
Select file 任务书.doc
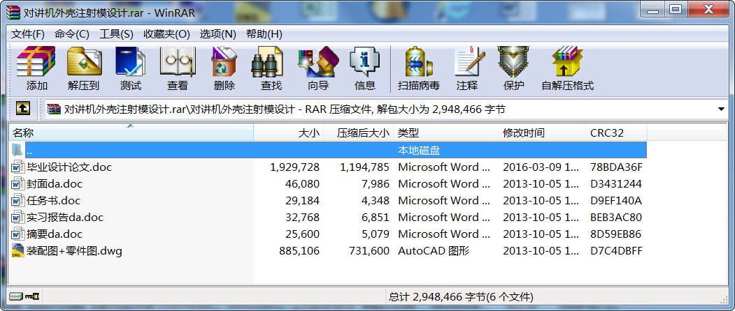[x=53, y=201]
